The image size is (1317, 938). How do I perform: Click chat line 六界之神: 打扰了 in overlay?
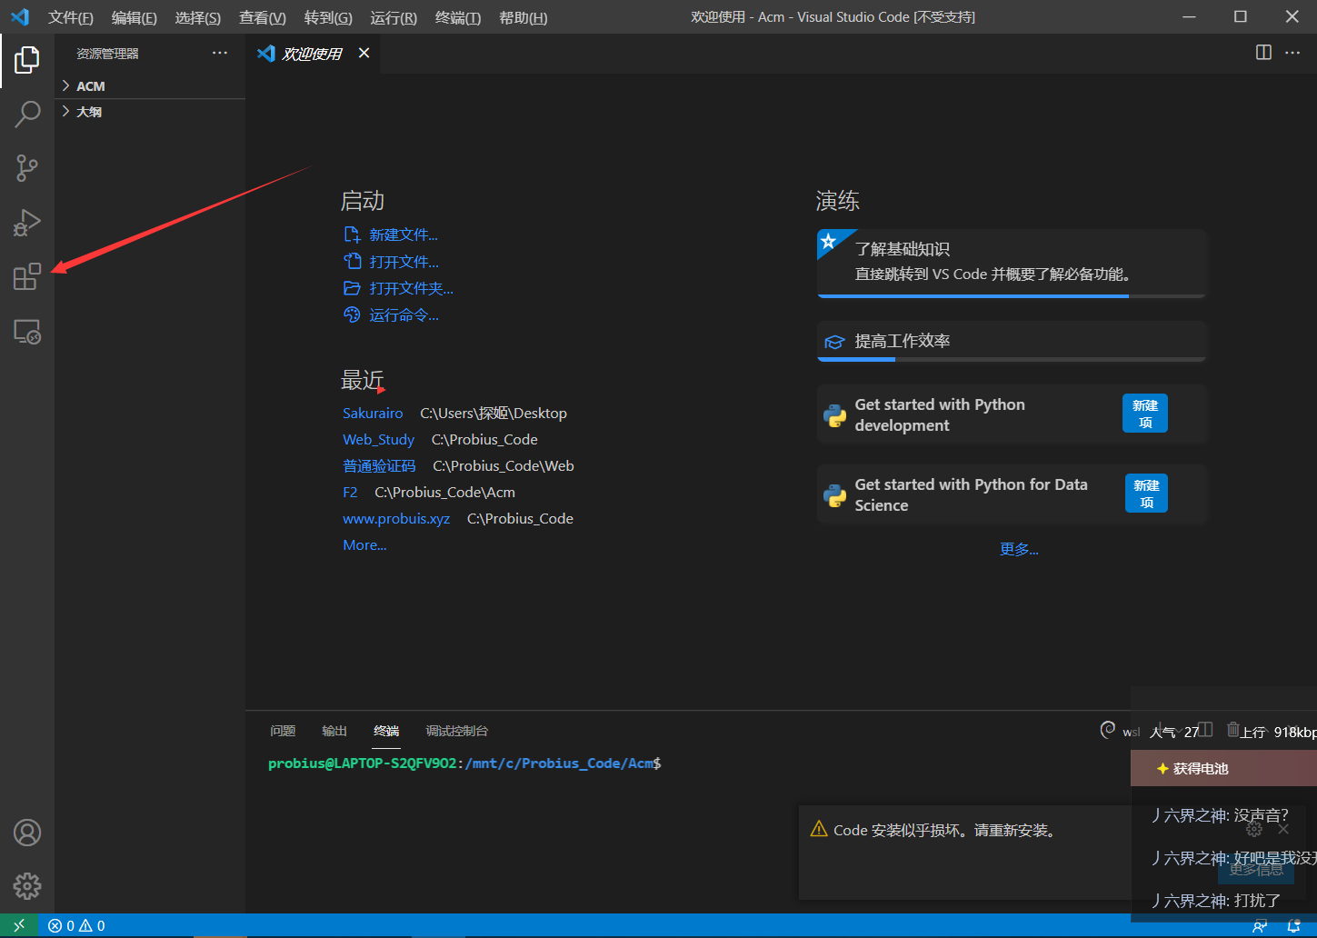(1217, 901)
